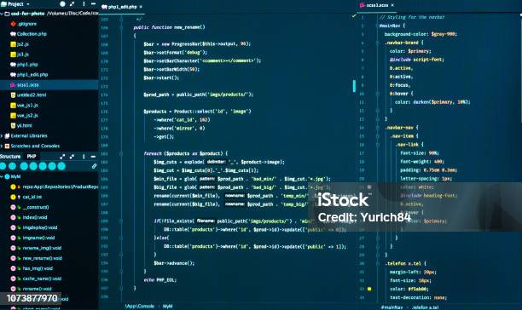Click the scss1.scss icon in project tree
522x310 pixels.
click(x=13, y=85)
